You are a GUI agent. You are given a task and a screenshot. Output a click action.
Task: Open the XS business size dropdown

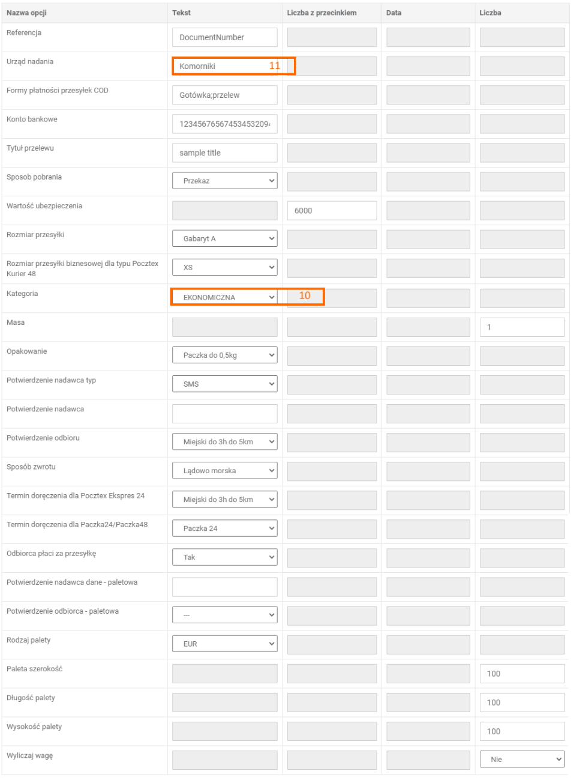224,267
